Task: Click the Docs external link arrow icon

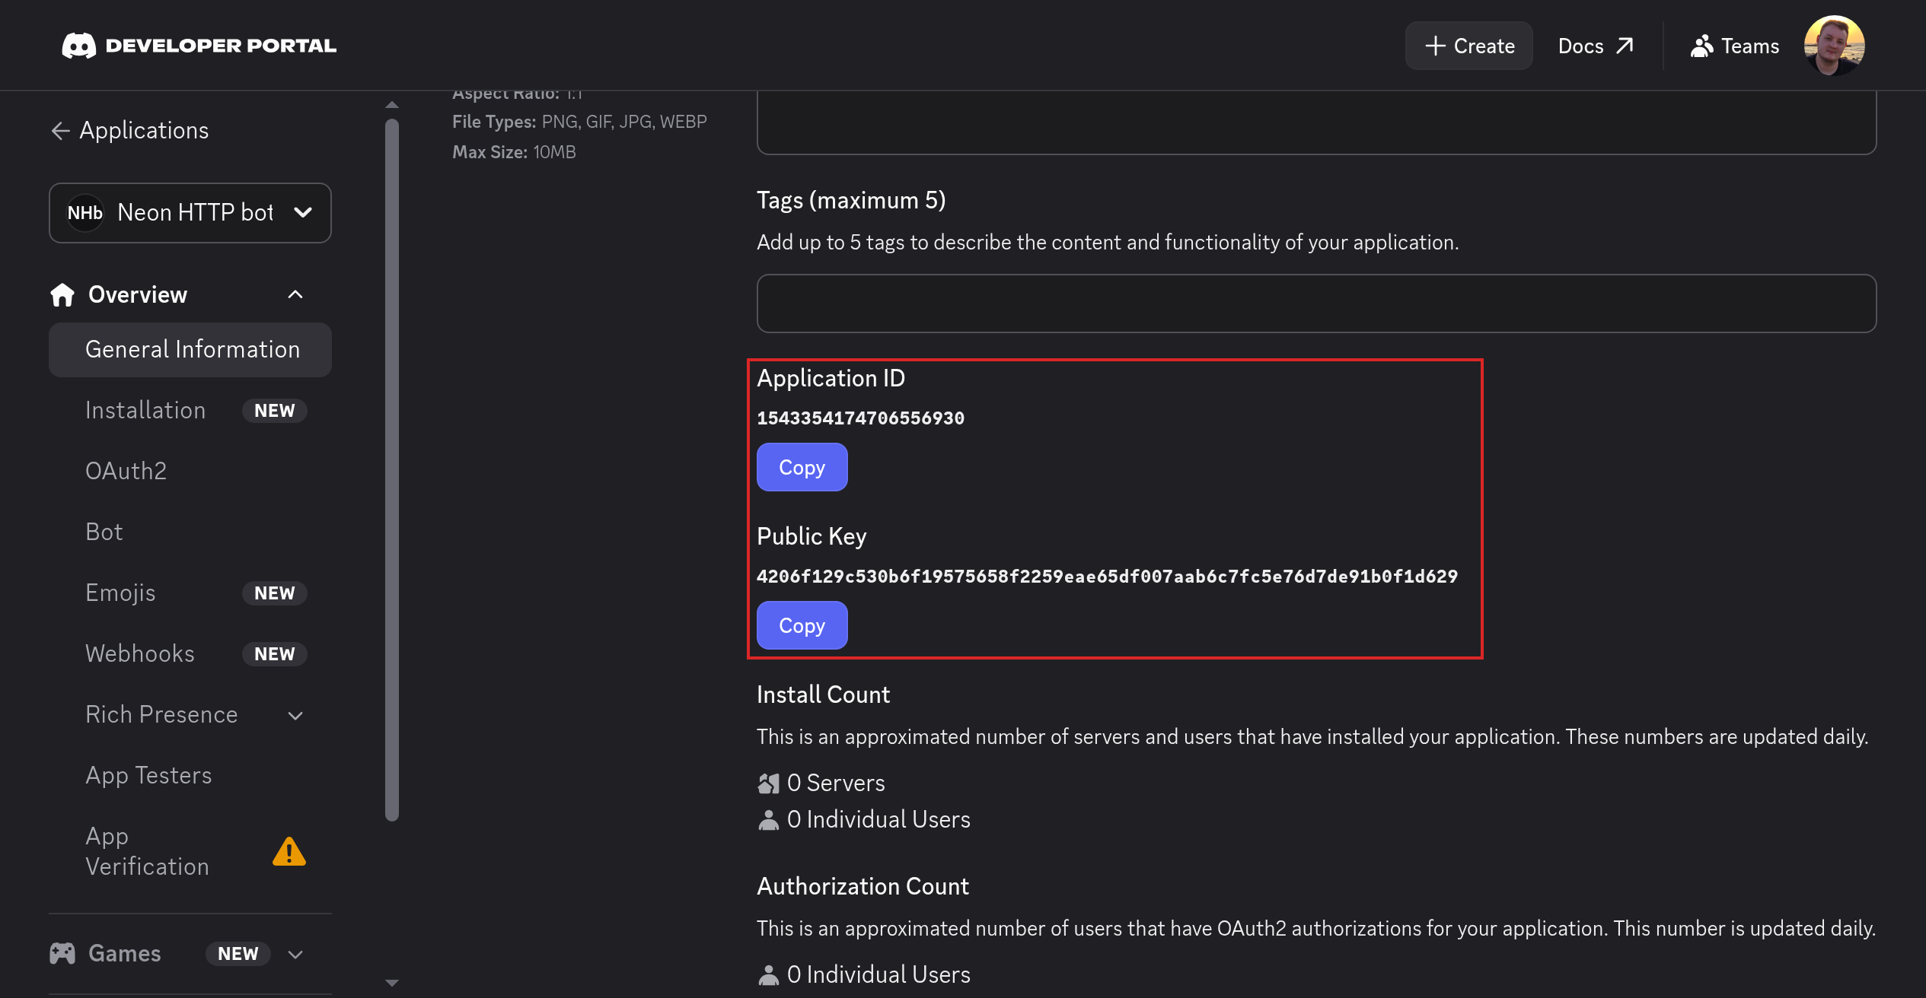Action: pyautogui.click(x=1625, y=46)
